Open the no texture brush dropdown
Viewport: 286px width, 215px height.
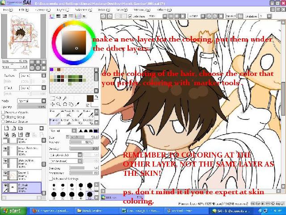point(80,161)
